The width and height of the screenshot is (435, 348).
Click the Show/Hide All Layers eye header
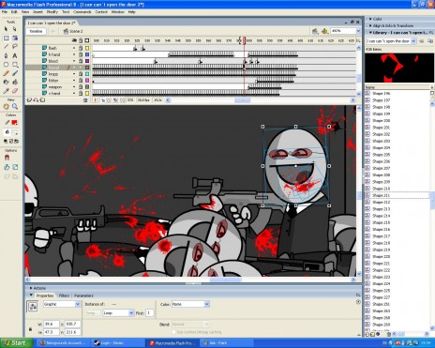74,40
